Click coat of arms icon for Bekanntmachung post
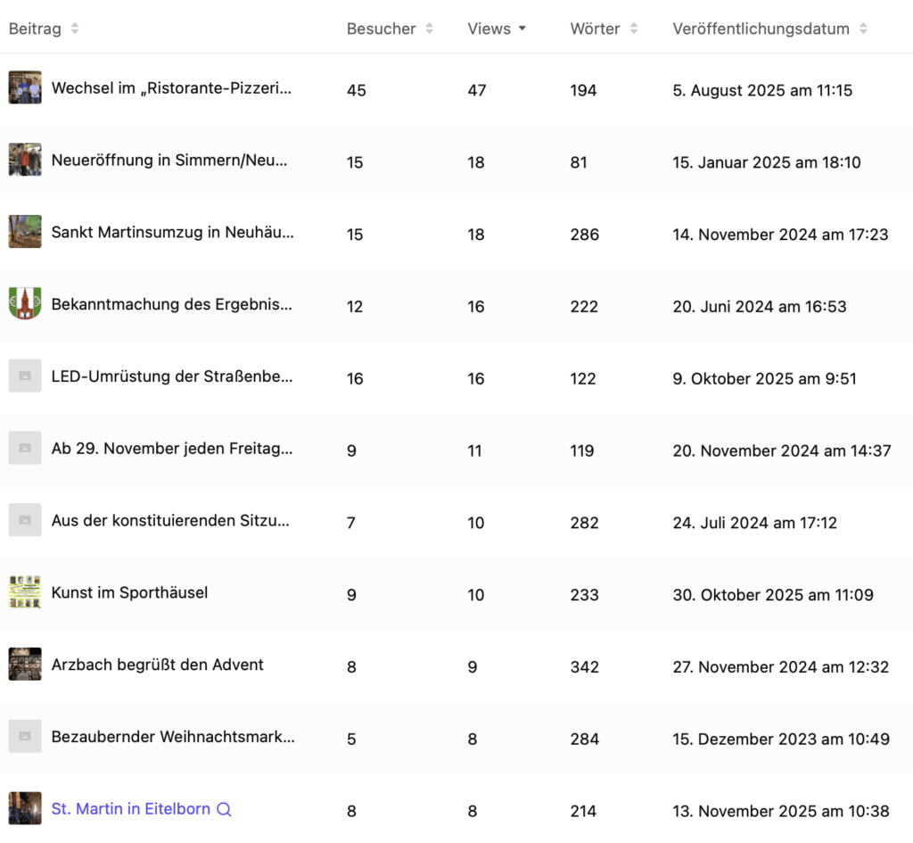This screenshot has height=843, width=913. point(25,303)
